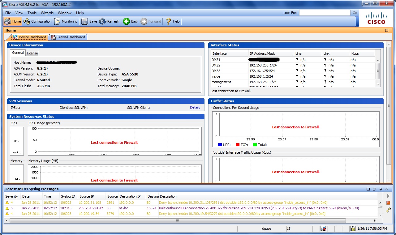Click the Save floppy disk icon

pos(85,21)
